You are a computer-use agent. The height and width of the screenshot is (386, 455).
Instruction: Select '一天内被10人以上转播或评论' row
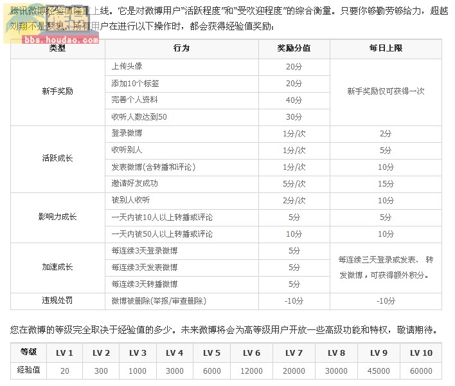click(162, 217)
